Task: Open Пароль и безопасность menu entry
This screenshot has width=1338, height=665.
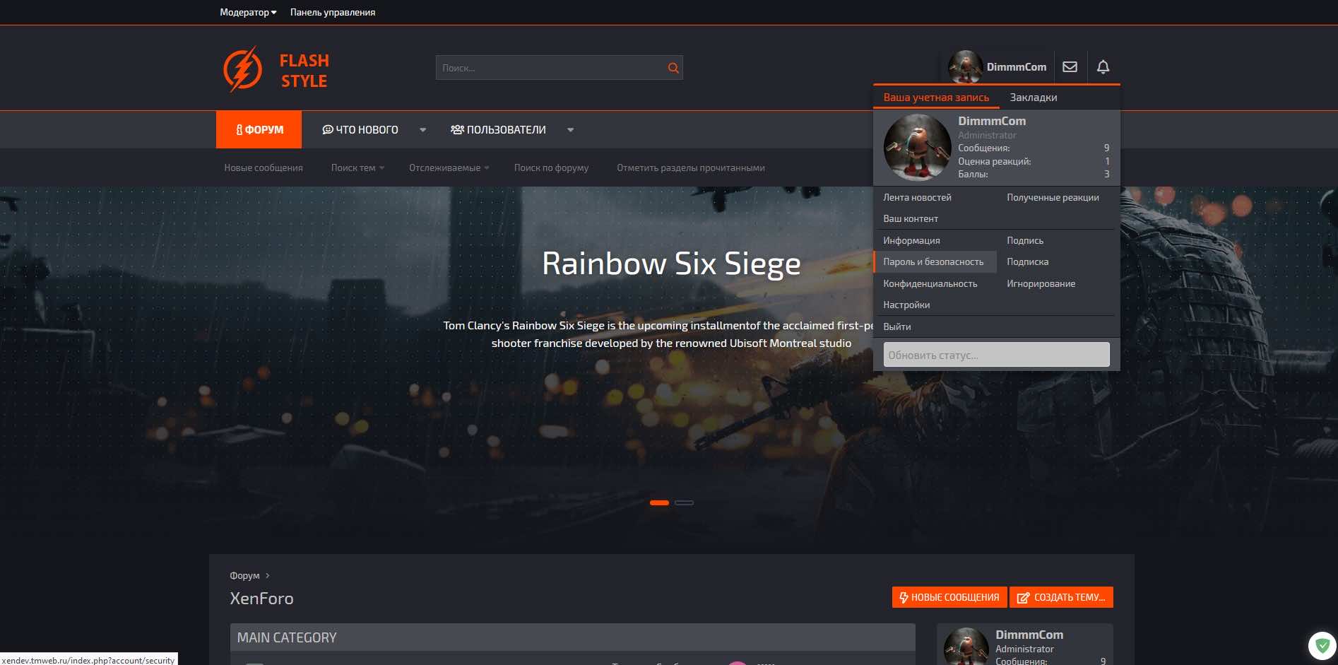Action: [x=935, y=261]
